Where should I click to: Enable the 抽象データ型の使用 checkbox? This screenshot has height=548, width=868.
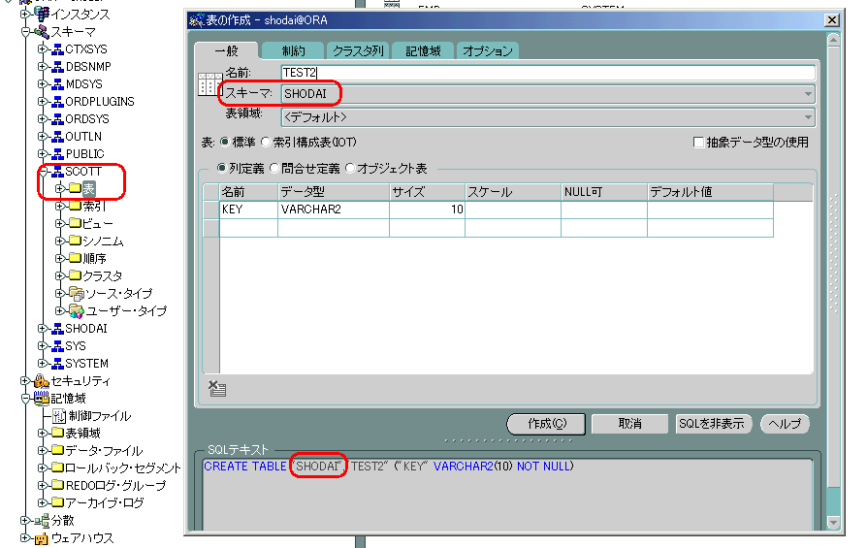(x=698, y=143)
